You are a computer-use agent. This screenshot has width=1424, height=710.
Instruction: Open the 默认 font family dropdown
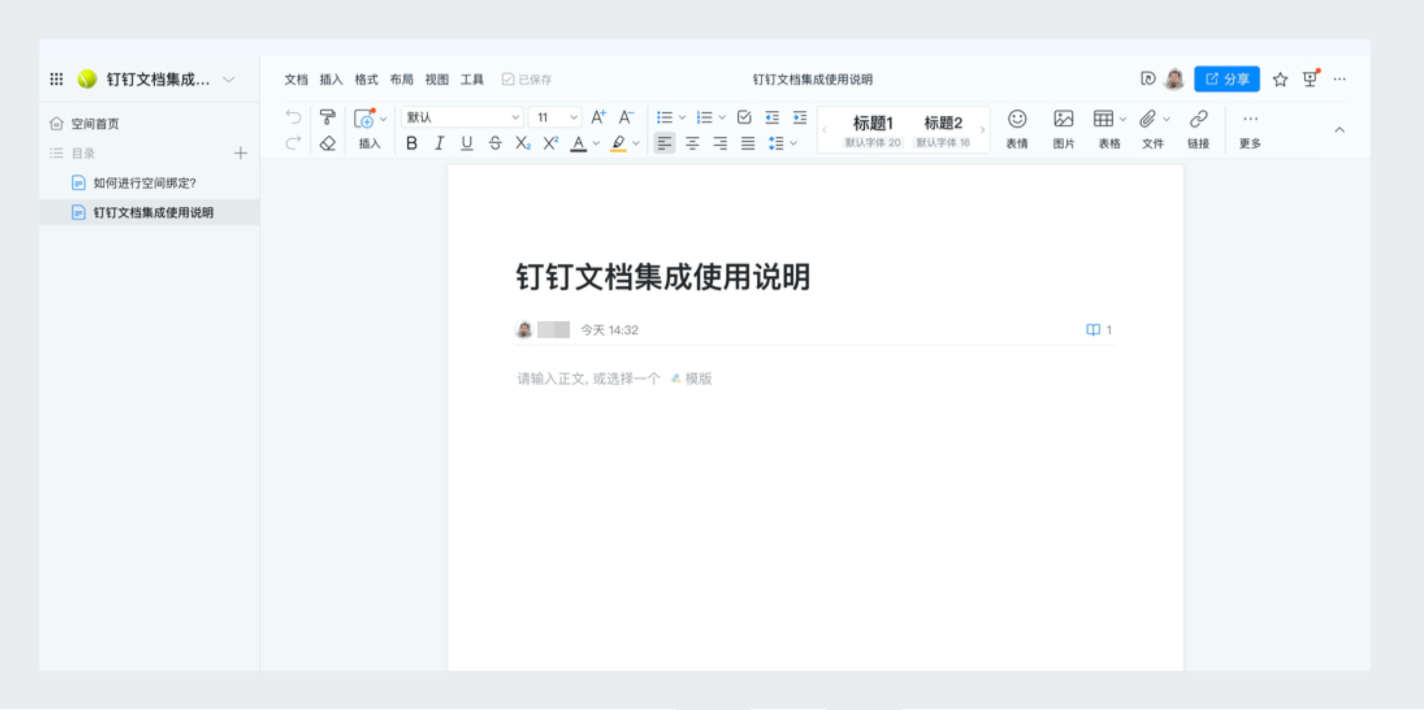462,117
